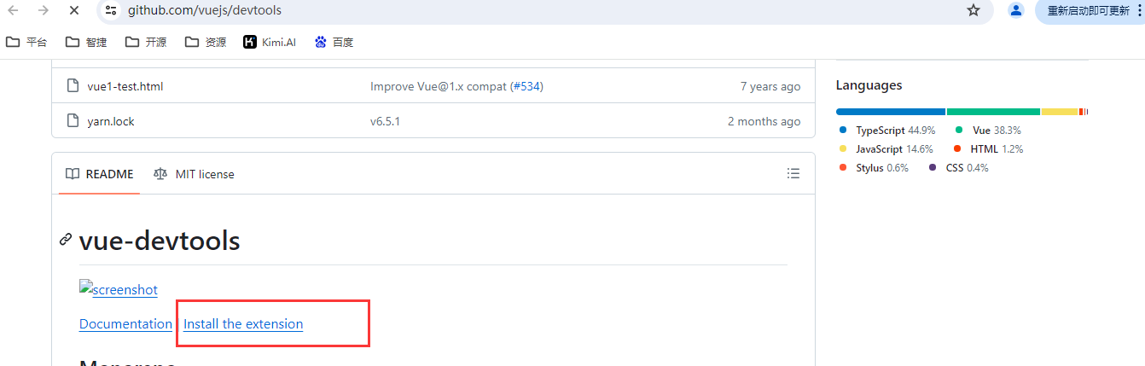Screen dimensions: 1145x366
Task: Open the yarn.lock file
Action: [111, 121]
